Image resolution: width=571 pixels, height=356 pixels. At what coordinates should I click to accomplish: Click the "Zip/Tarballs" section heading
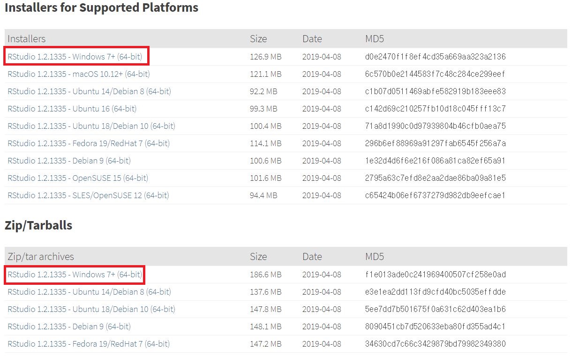pyautogui.click(x=38, y=225)
